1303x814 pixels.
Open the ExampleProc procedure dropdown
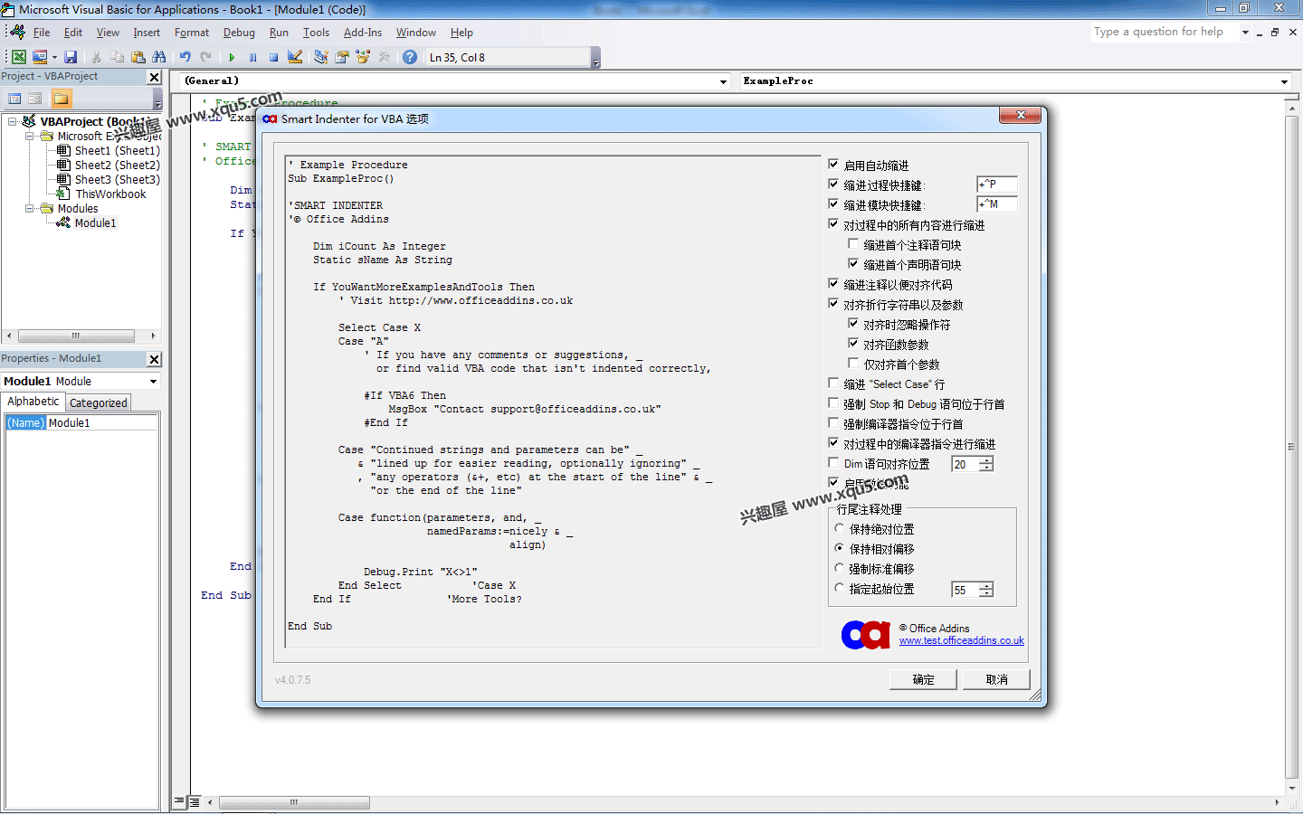(1284, 81)
